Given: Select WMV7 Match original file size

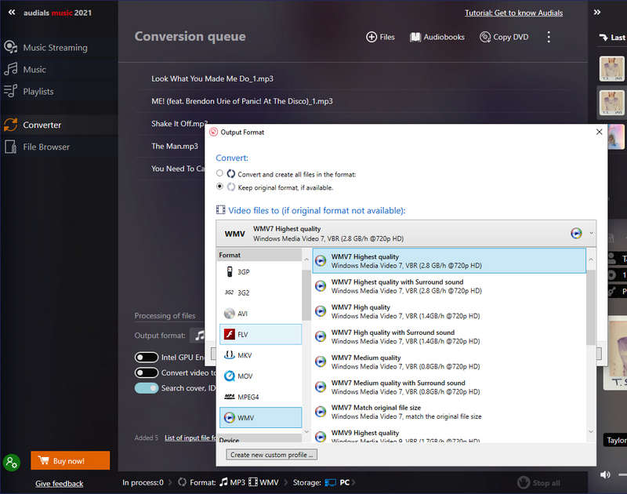Looking at the screenshot, I should (x=449, y=412).
